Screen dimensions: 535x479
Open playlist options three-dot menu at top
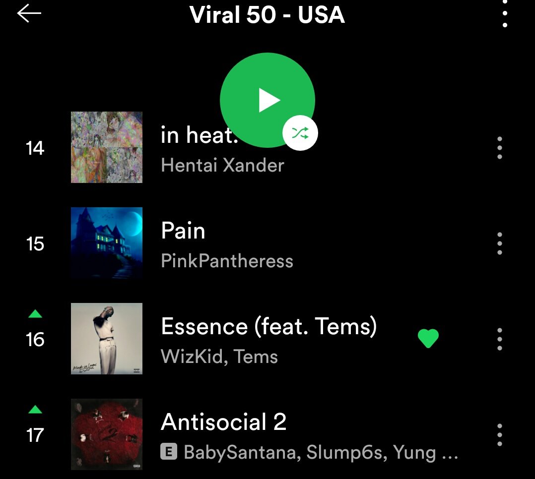[505, 14]
